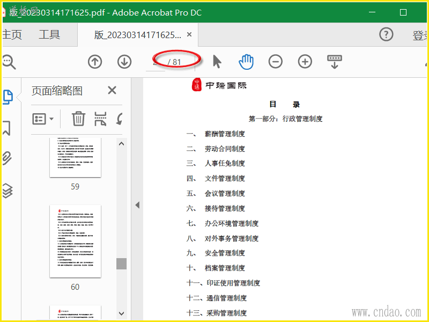Viewport: 429px width, 322px height.
Task: Switch to the 工具 tab
Action: tap(49, 35)
